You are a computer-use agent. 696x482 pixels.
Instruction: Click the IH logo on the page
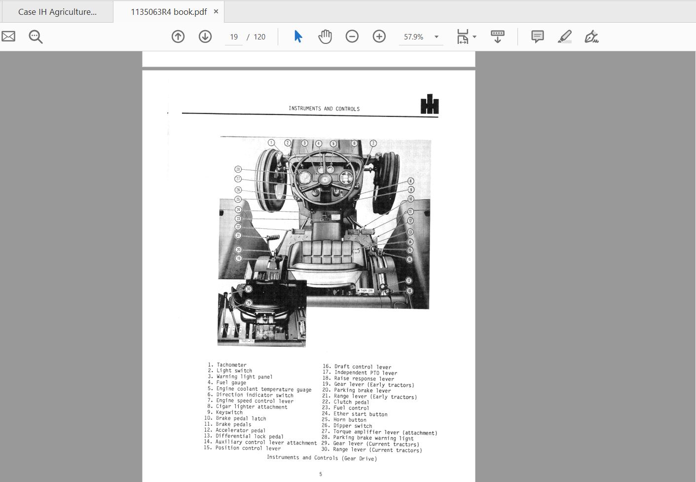pos(430,105)
